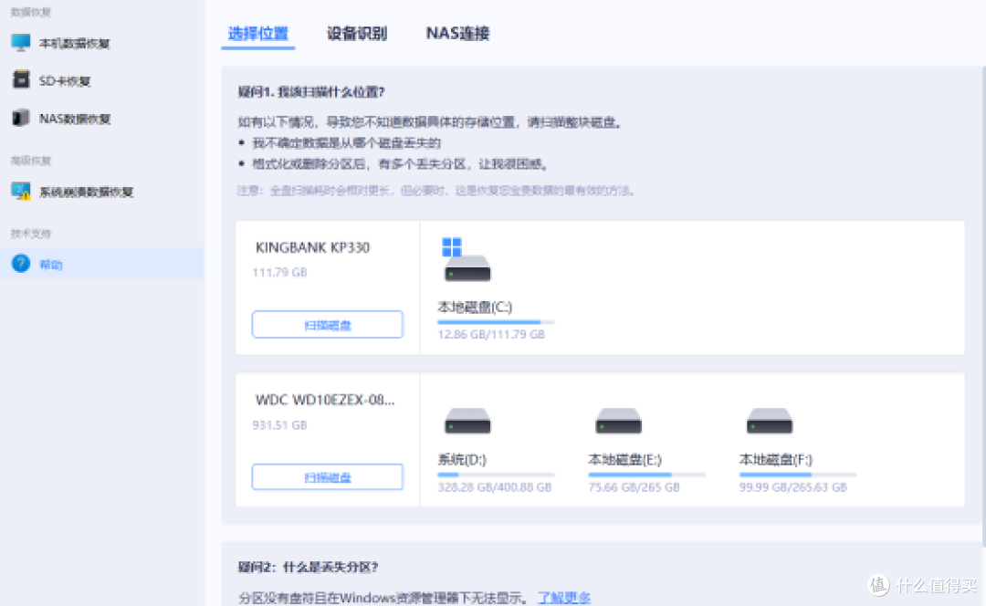986x606 pixels.
Task: Click the F: drive usage bar
Action: coord(797,475)
